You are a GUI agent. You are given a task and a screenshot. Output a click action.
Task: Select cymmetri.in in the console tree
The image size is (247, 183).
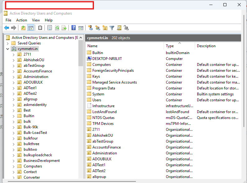(28, 49)
